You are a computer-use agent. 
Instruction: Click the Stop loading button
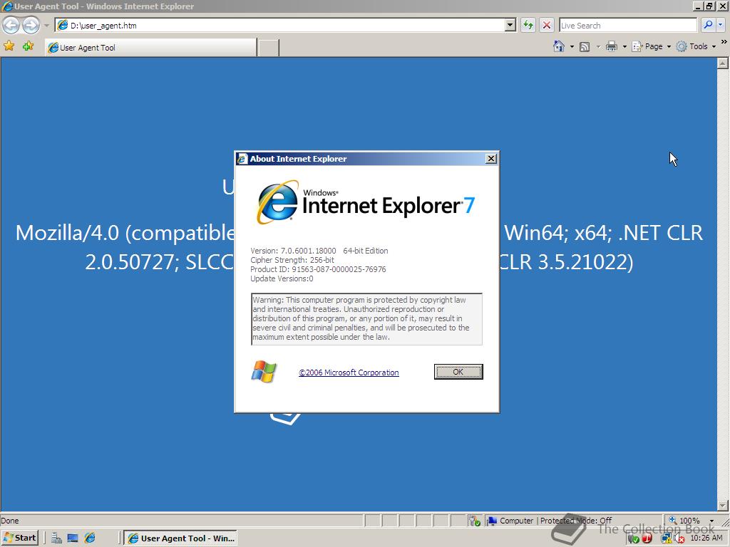[547, 25]
